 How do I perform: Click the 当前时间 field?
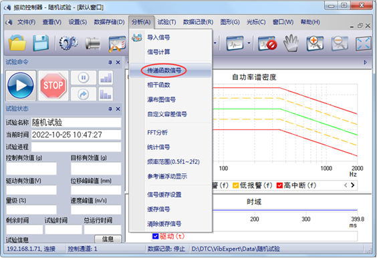click(x=76, y=135)
